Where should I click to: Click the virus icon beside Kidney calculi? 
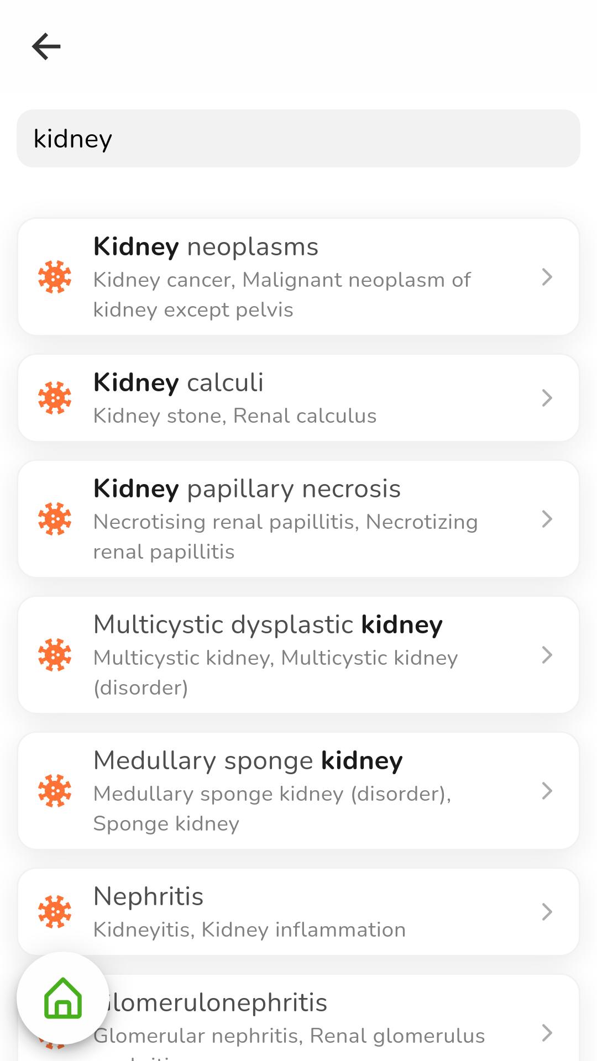pos(55,398)
